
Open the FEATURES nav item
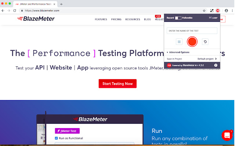[101, 19]
